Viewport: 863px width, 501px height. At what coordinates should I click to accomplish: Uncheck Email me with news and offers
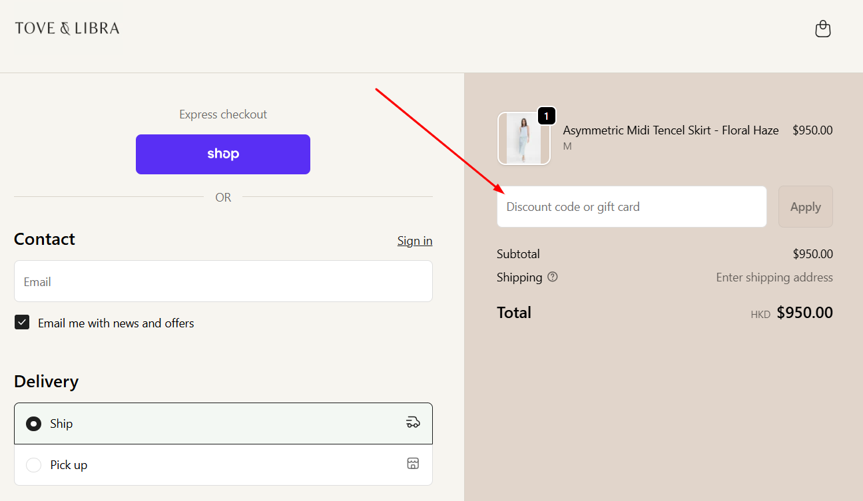tap(21, 322)
